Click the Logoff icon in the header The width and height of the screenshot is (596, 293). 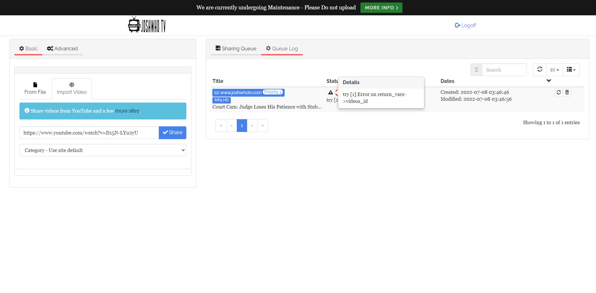[457, 25]
